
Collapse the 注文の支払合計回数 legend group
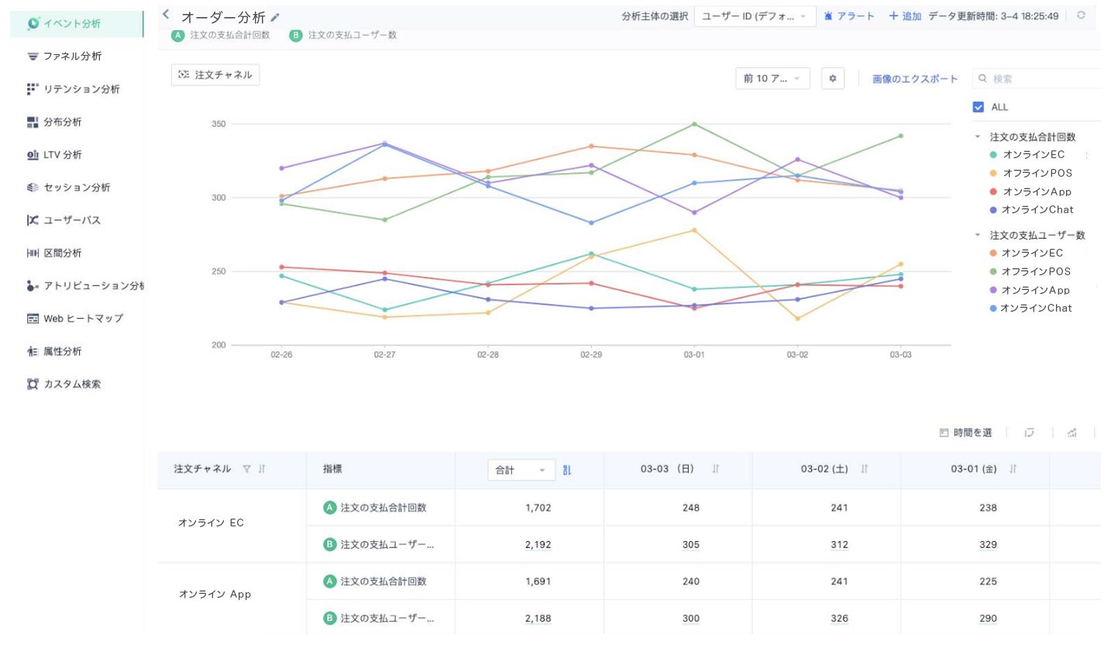pos(978,137)
